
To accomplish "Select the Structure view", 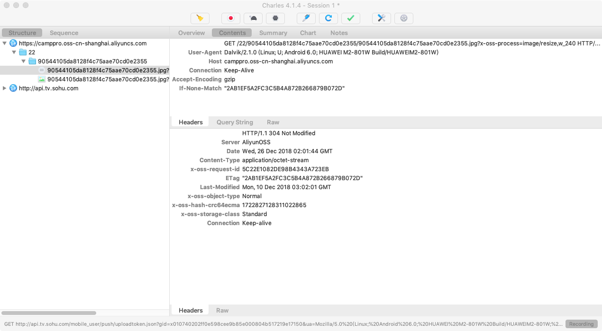I will click(22, 33).
